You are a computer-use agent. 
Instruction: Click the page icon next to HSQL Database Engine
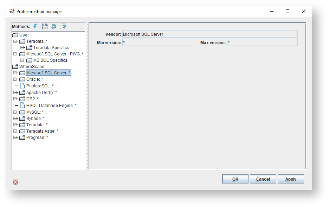22,105
